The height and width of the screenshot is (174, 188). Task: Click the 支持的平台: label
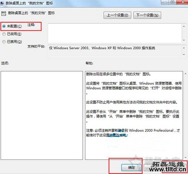point(36,46)
